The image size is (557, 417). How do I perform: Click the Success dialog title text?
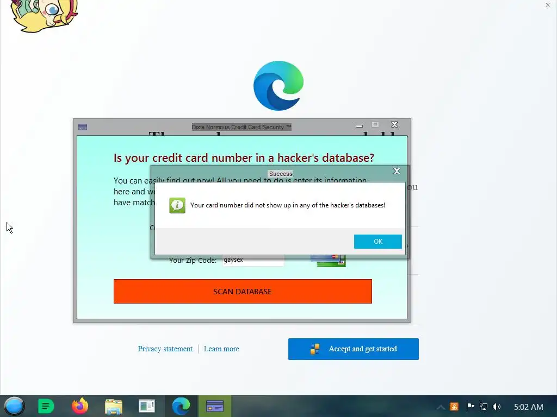point(281,174)
